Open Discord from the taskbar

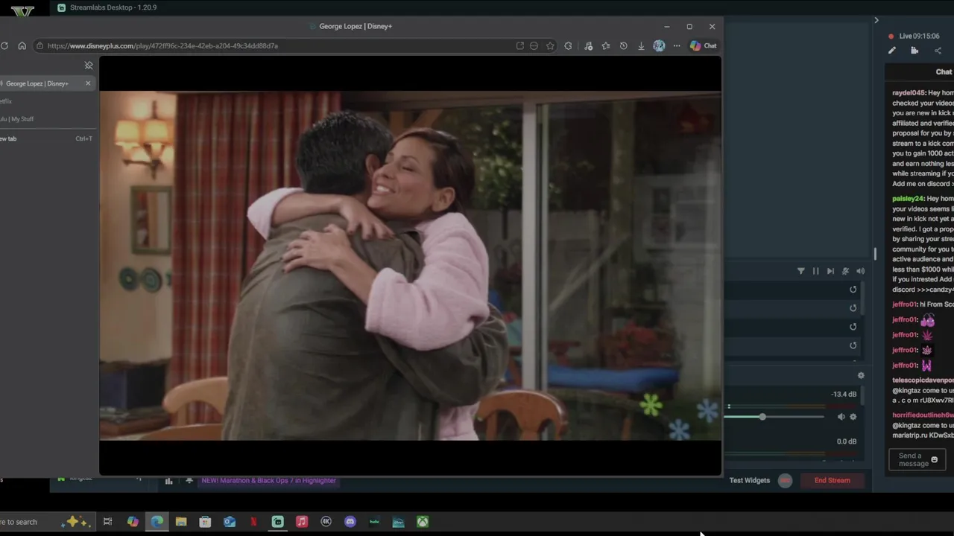pyautogui.click(x=350, y=522)
